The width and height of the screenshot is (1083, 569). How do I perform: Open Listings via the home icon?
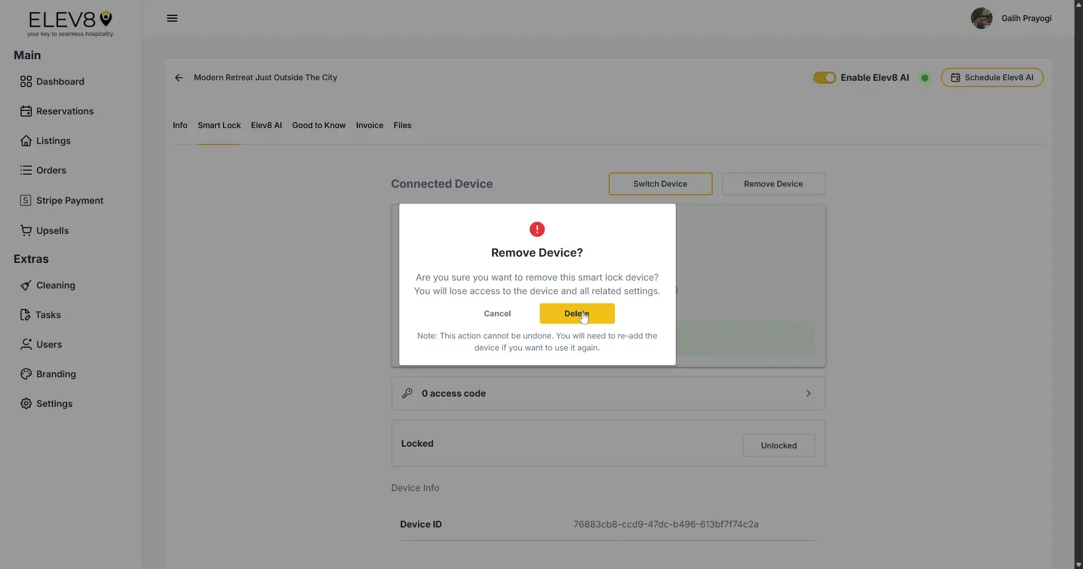26,141
